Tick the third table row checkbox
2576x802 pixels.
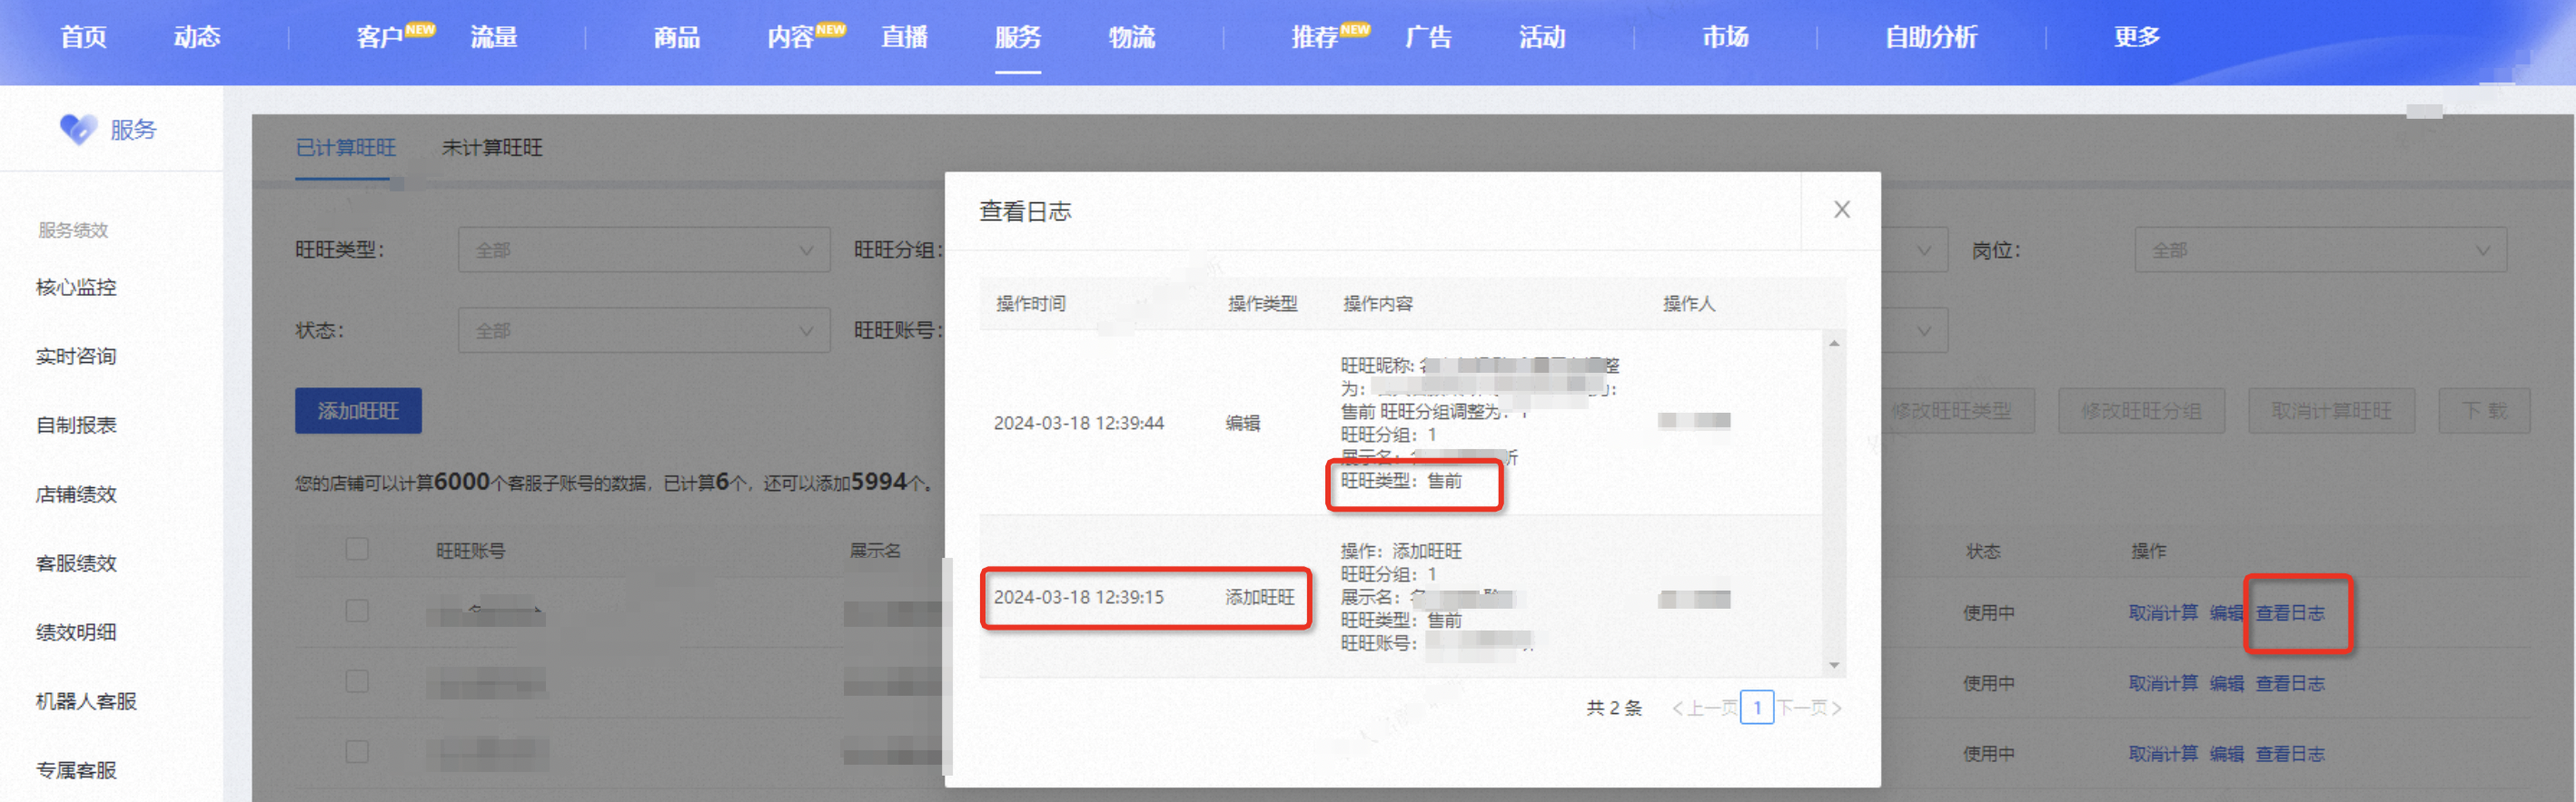point(357,752)
